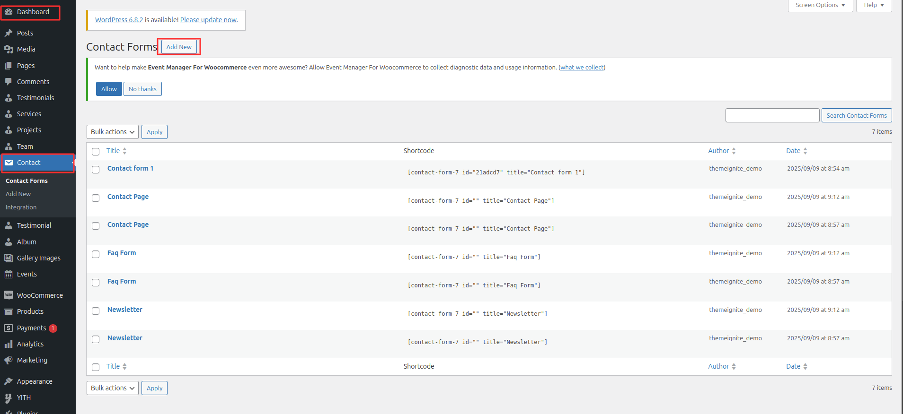Click the top Apply button
The width and height of the screenshot is (903, 414).
tap(154, 132)
